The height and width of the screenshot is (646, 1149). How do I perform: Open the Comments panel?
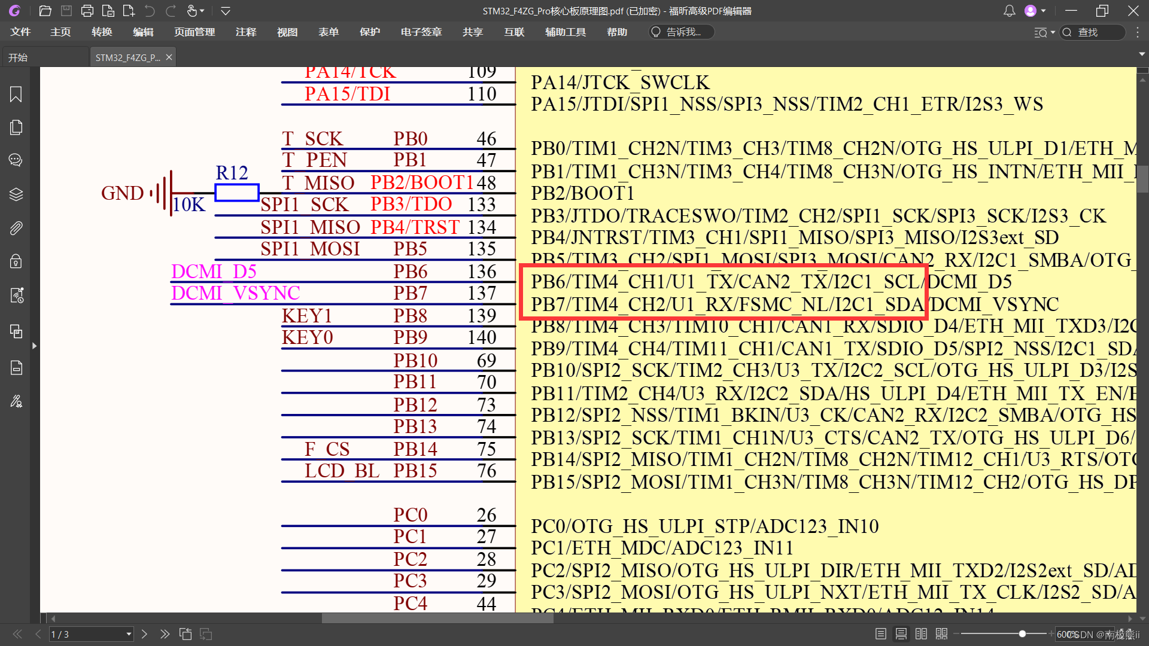[x=16, y=160]
